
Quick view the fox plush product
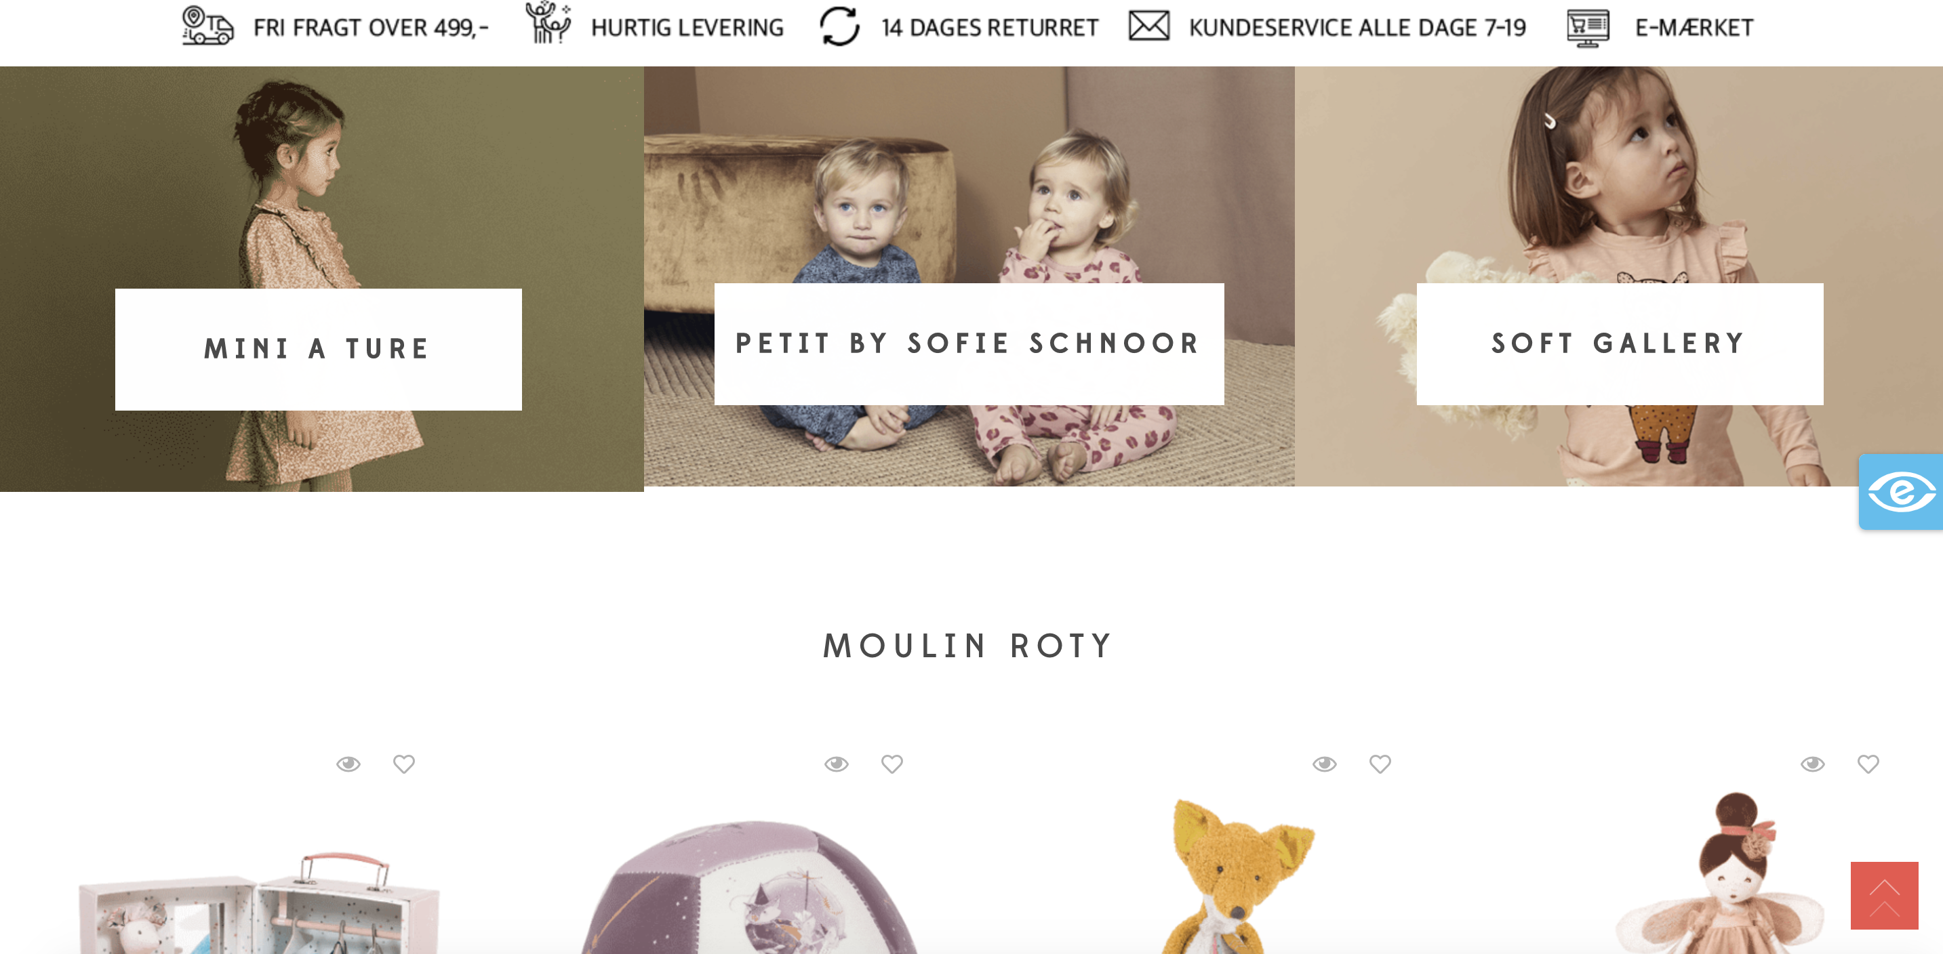pyautogui.click(x=1325, y=764)
